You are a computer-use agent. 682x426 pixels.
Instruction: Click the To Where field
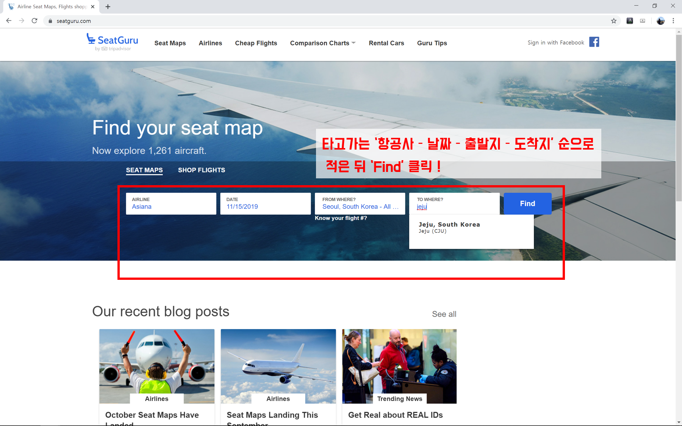[454, 204]
